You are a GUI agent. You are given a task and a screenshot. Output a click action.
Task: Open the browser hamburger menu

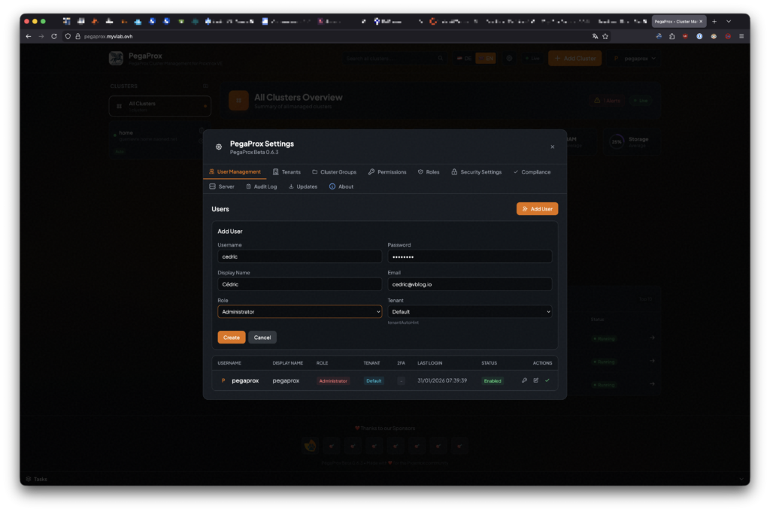[x=741, y=36]
